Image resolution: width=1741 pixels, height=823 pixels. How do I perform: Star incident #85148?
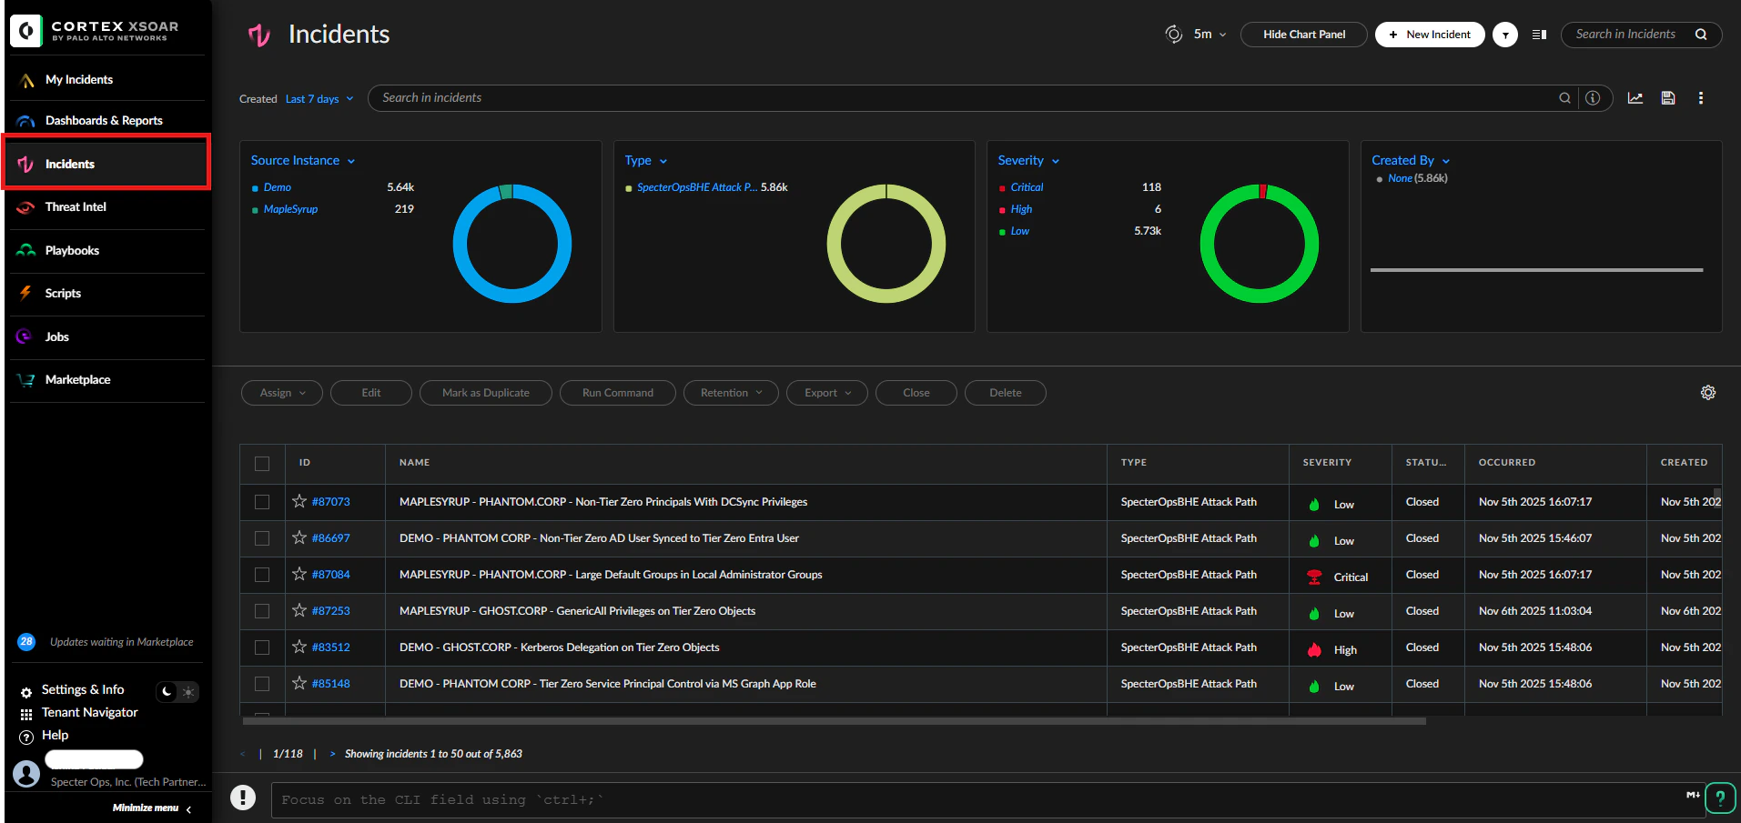[299, 683]
